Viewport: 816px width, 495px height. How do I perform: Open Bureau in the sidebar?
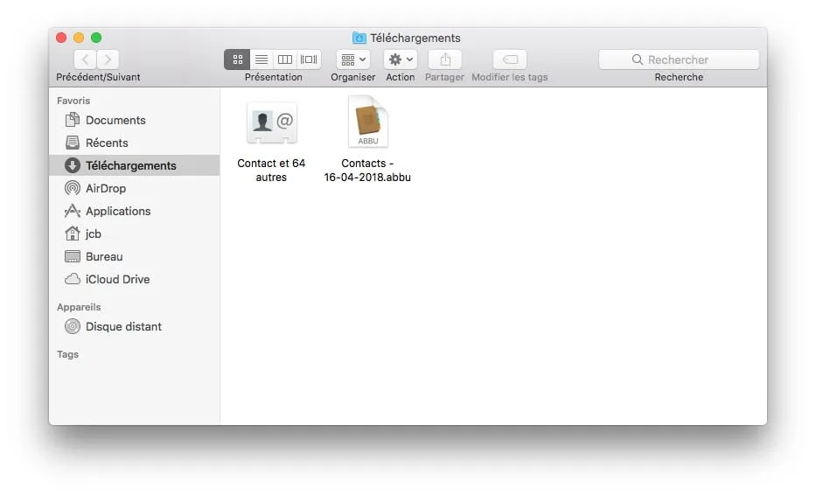point(135,256)
